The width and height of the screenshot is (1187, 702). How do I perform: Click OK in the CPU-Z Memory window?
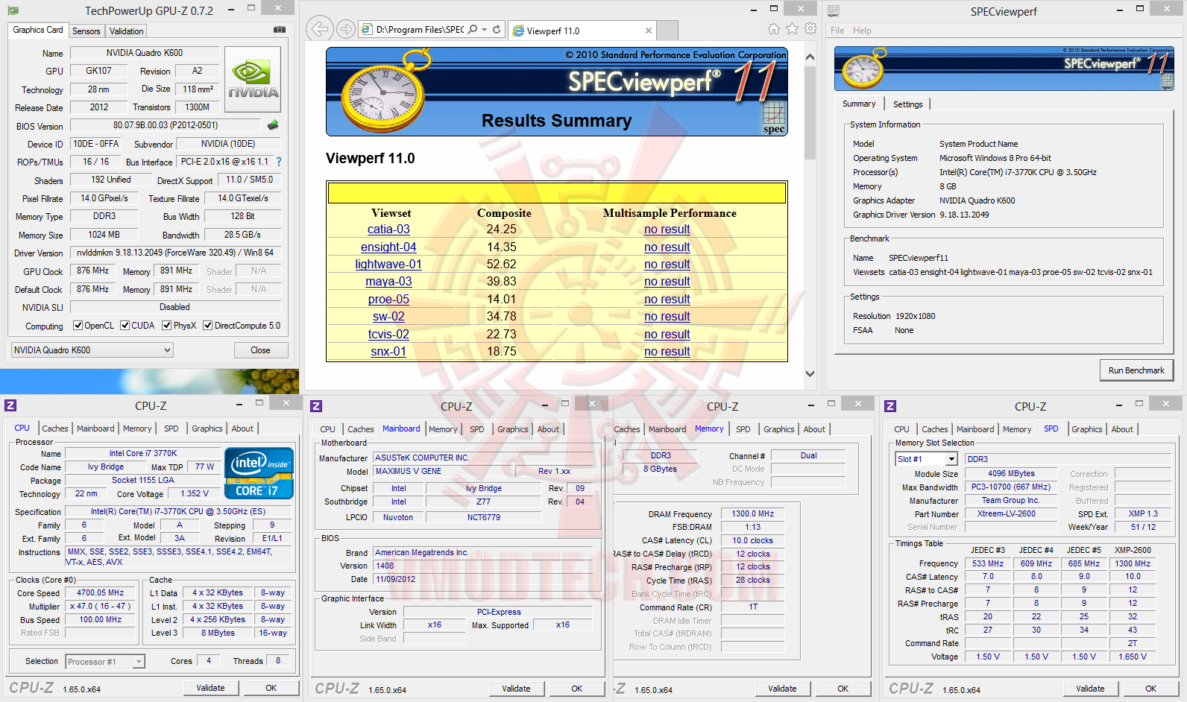click(x=843, y=689)
